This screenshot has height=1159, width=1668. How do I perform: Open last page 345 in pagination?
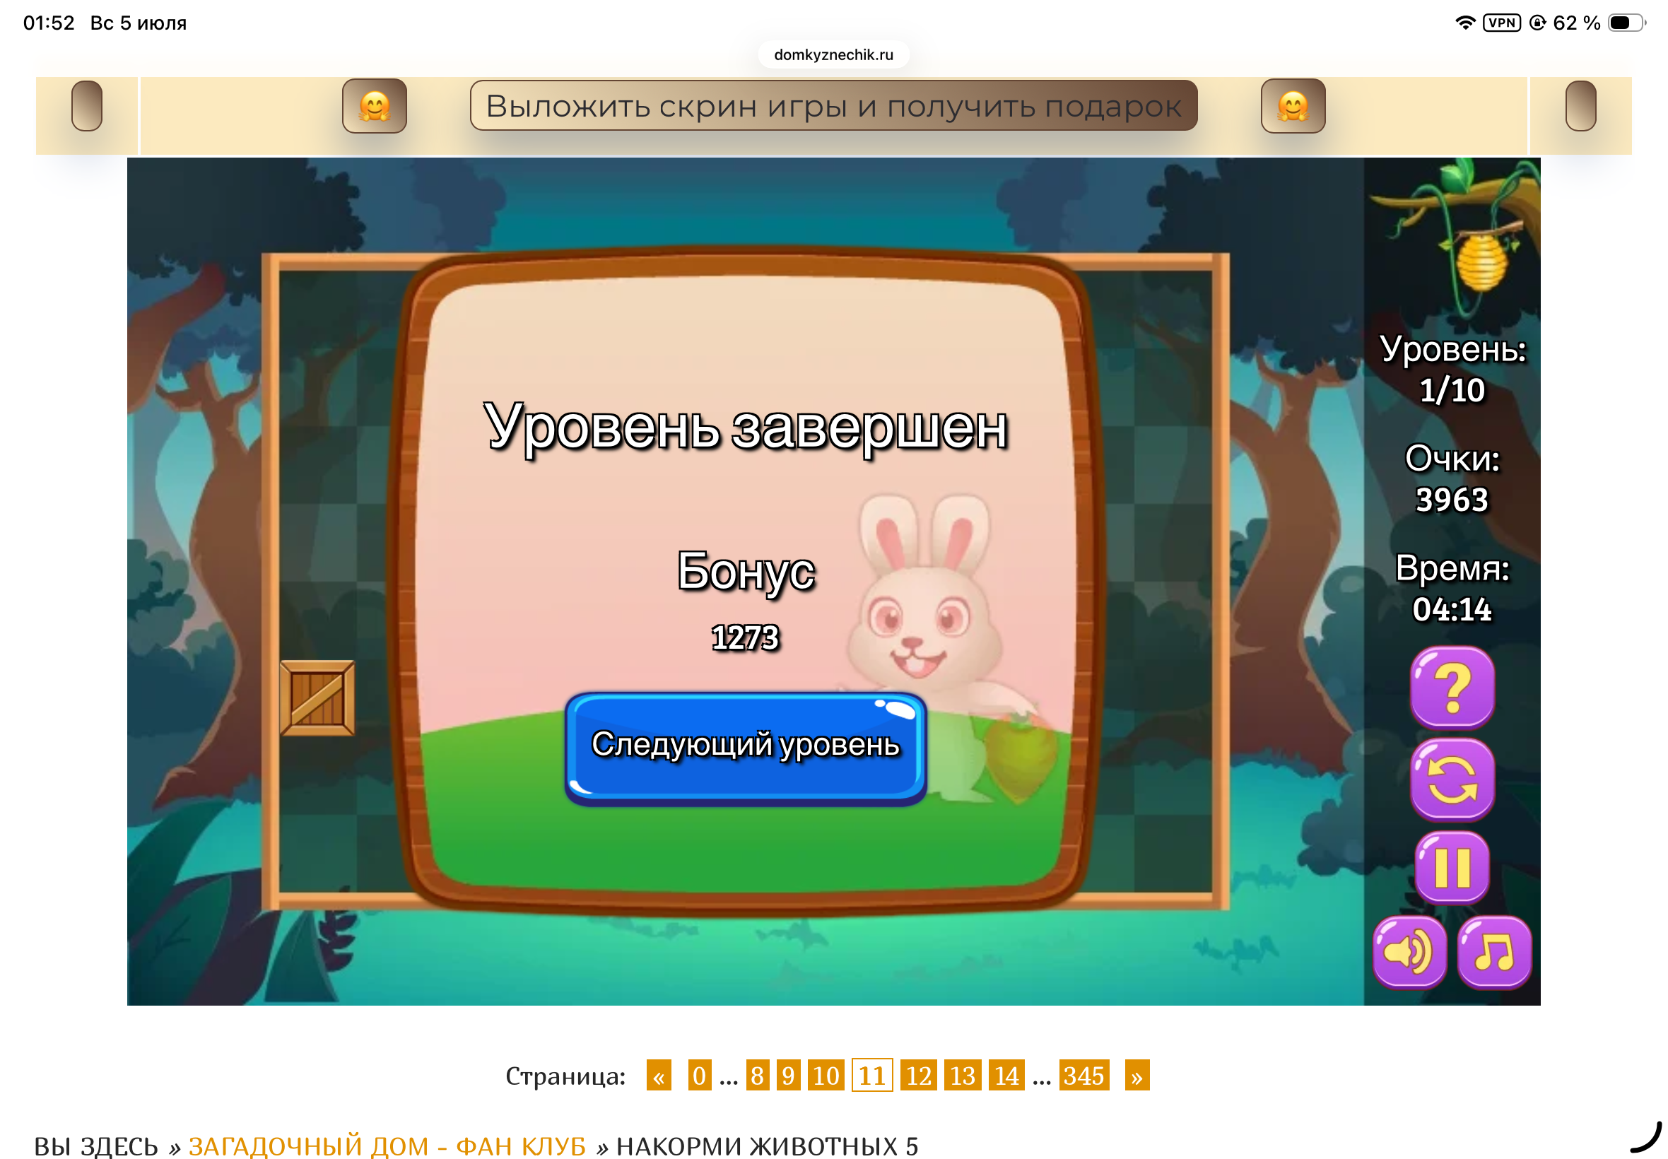tap(1083, 1076)
